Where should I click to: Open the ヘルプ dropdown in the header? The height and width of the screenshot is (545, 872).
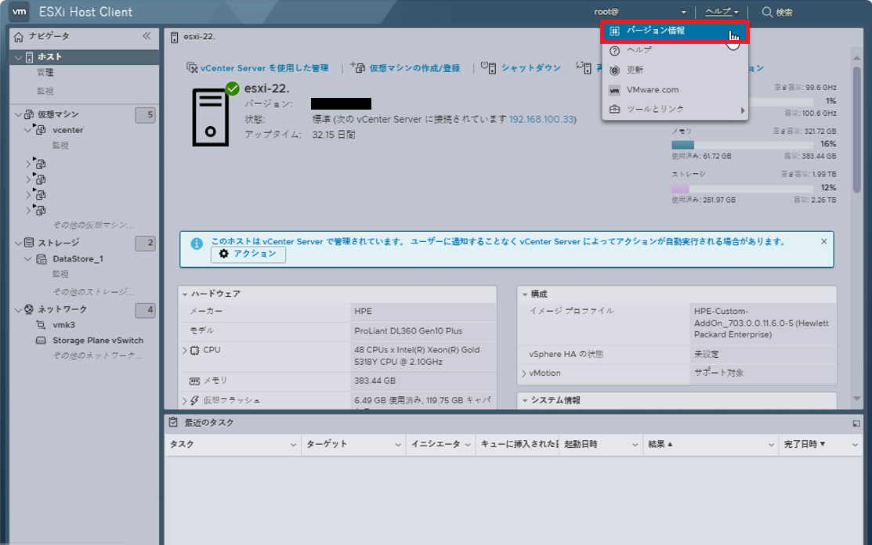[x=722, y=12]
